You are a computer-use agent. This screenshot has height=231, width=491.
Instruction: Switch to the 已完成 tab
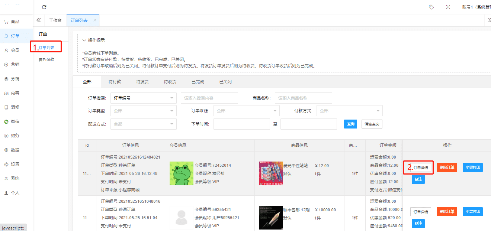(x=198, y=82)
